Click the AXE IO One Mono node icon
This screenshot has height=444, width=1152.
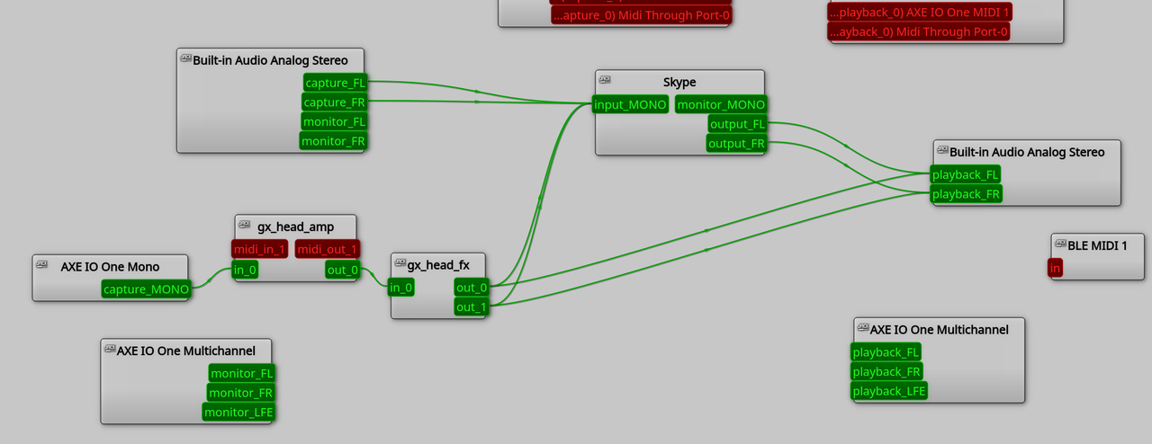coord(41,265)
